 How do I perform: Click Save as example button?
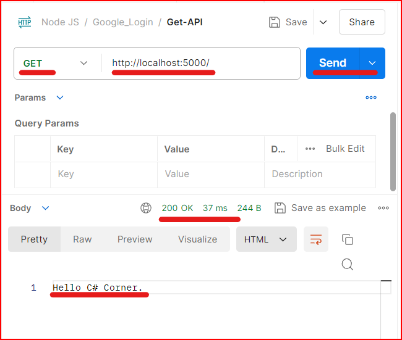click(320, 208)
